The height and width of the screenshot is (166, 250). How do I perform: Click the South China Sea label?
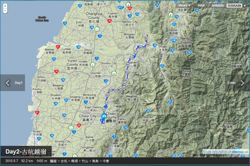pos(42,19)
